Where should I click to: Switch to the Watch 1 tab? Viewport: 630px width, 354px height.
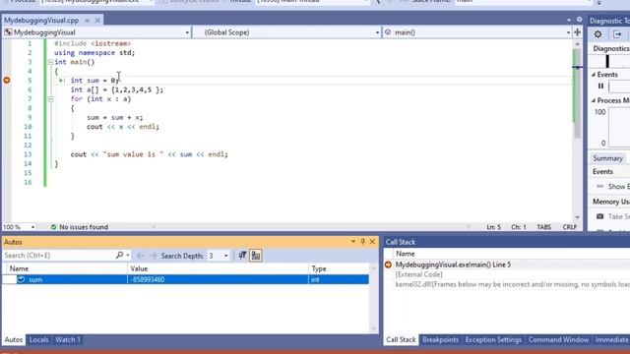pos(68,340)
